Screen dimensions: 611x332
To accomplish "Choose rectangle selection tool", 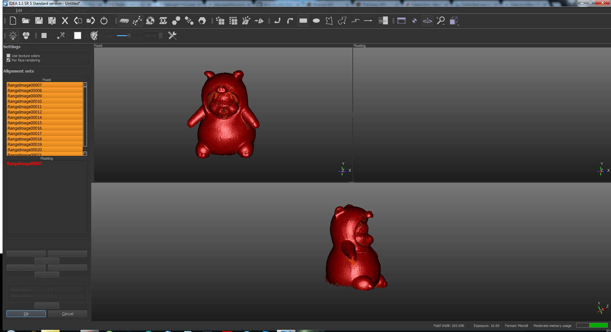I will tap(303, 21).
